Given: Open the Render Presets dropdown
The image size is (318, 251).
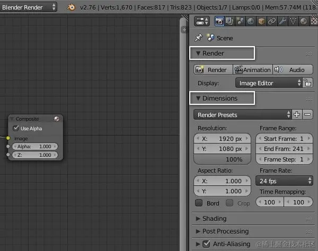Looking at the screenshot, I should (x=243, y=115).
